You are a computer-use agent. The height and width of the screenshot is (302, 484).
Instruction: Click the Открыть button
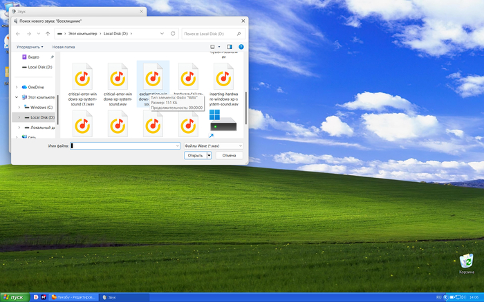[x=195, y=156]
